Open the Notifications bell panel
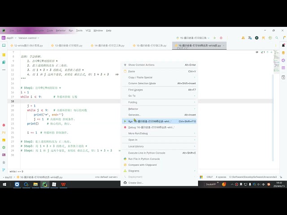Viewport: 287px width, 215px height. [x=283, y=45]
